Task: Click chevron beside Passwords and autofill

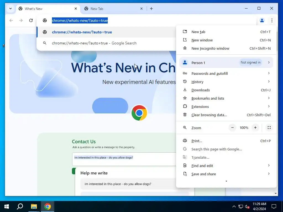Action: 269,73
